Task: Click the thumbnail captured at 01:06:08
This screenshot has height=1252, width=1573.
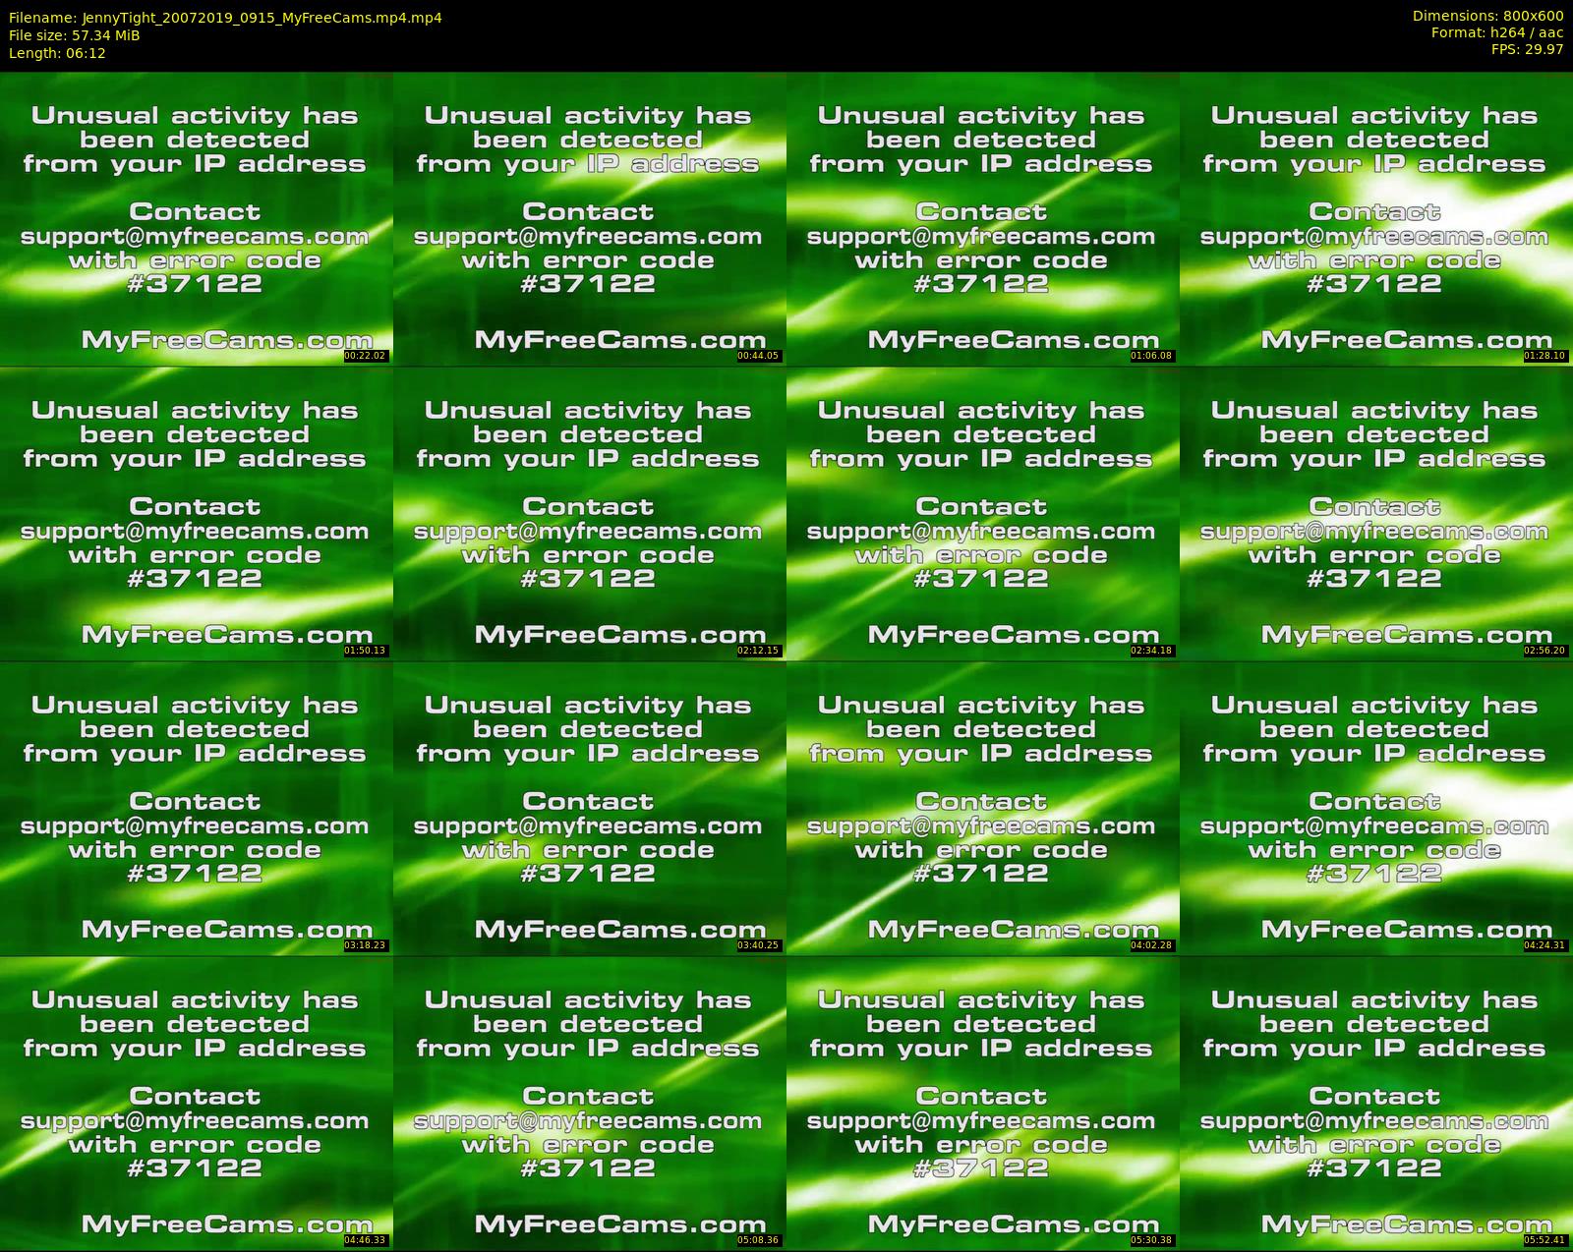Action: [x=983, y=218]
